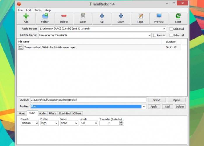Expand the Profiles combo box

144,107
